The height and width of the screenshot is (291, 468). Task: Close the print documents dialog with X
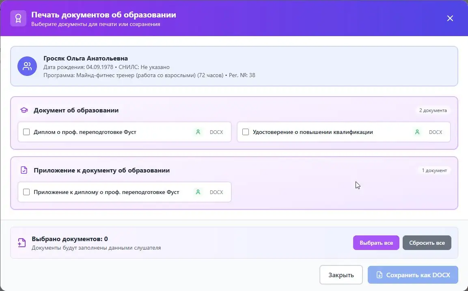tap(450, 18)
